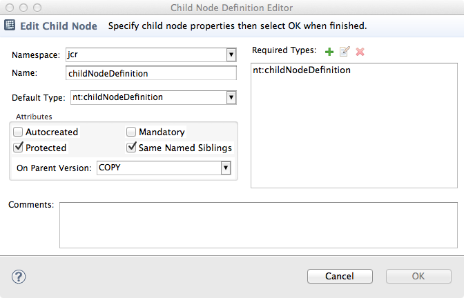464x298 pixels.
Task: Minimize the editor window
Action: point(23,8)
